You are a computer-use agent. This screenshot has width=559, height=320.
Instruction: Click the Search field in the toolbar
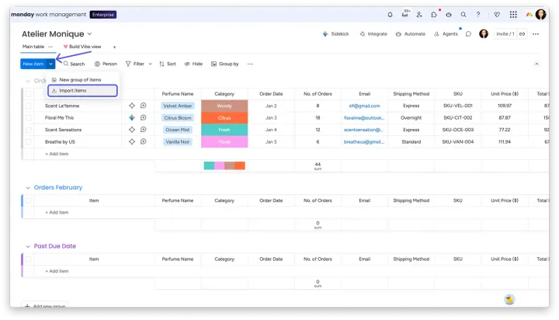pyautogui.click(x=75, y=64)
